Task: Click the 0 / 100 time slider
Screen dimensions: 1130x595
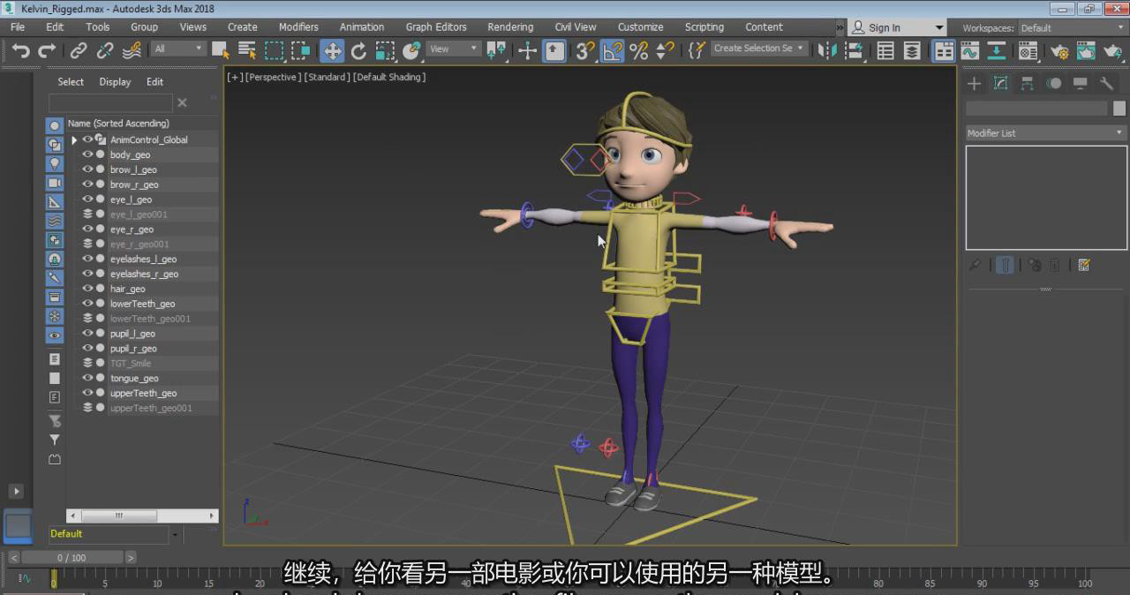Action: pyautogui.click(x=72, y=558)
